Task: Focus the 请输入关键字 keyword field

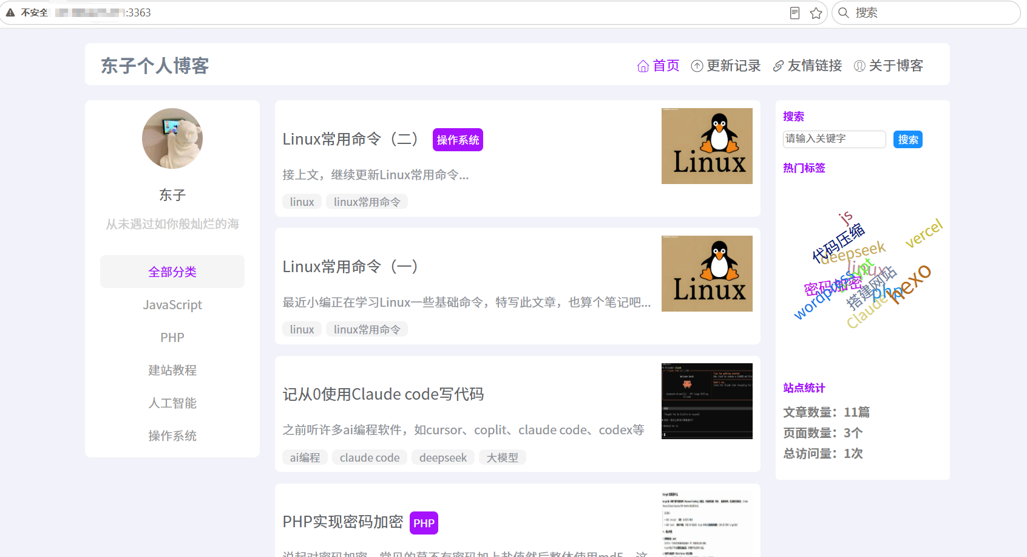Action: 835,139
